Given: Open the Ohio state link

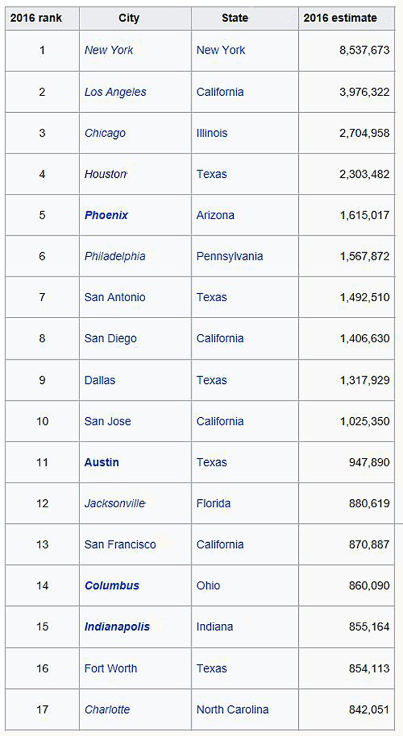Looking at the screenshot, I should [208, 586].
